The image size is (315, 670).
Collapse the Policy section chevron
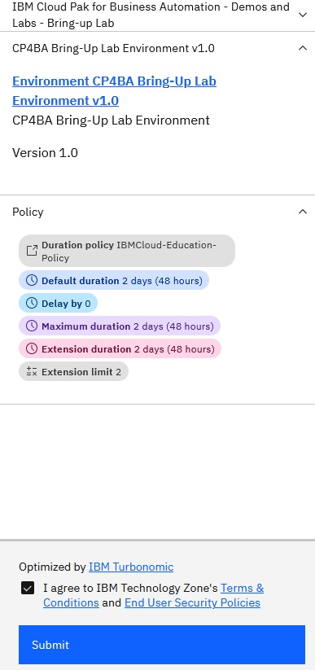303,212
